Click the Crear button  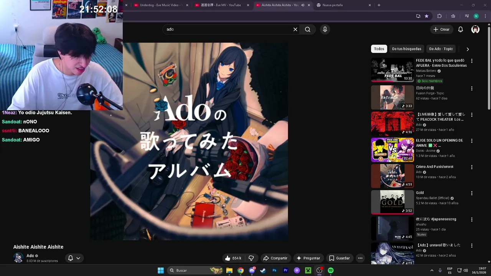pyautogui.click(x=441, y=30)
